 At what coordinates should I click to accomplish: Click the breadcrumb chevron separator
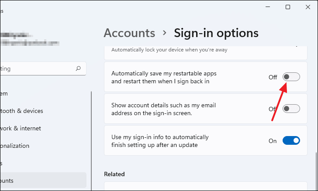[164, 33]
